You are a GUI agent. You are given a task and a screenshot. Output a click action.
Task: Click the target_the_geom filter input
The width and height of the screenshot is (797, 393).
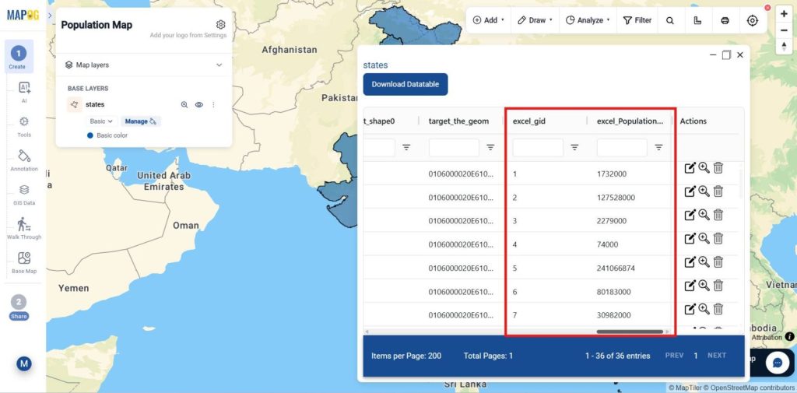point(454,147)
